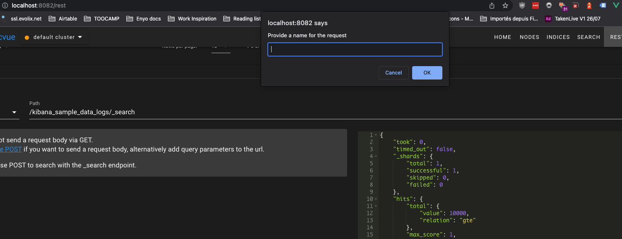Open the Lighthouse extension icon
622x239 pixels.
(x=589, y=5)
